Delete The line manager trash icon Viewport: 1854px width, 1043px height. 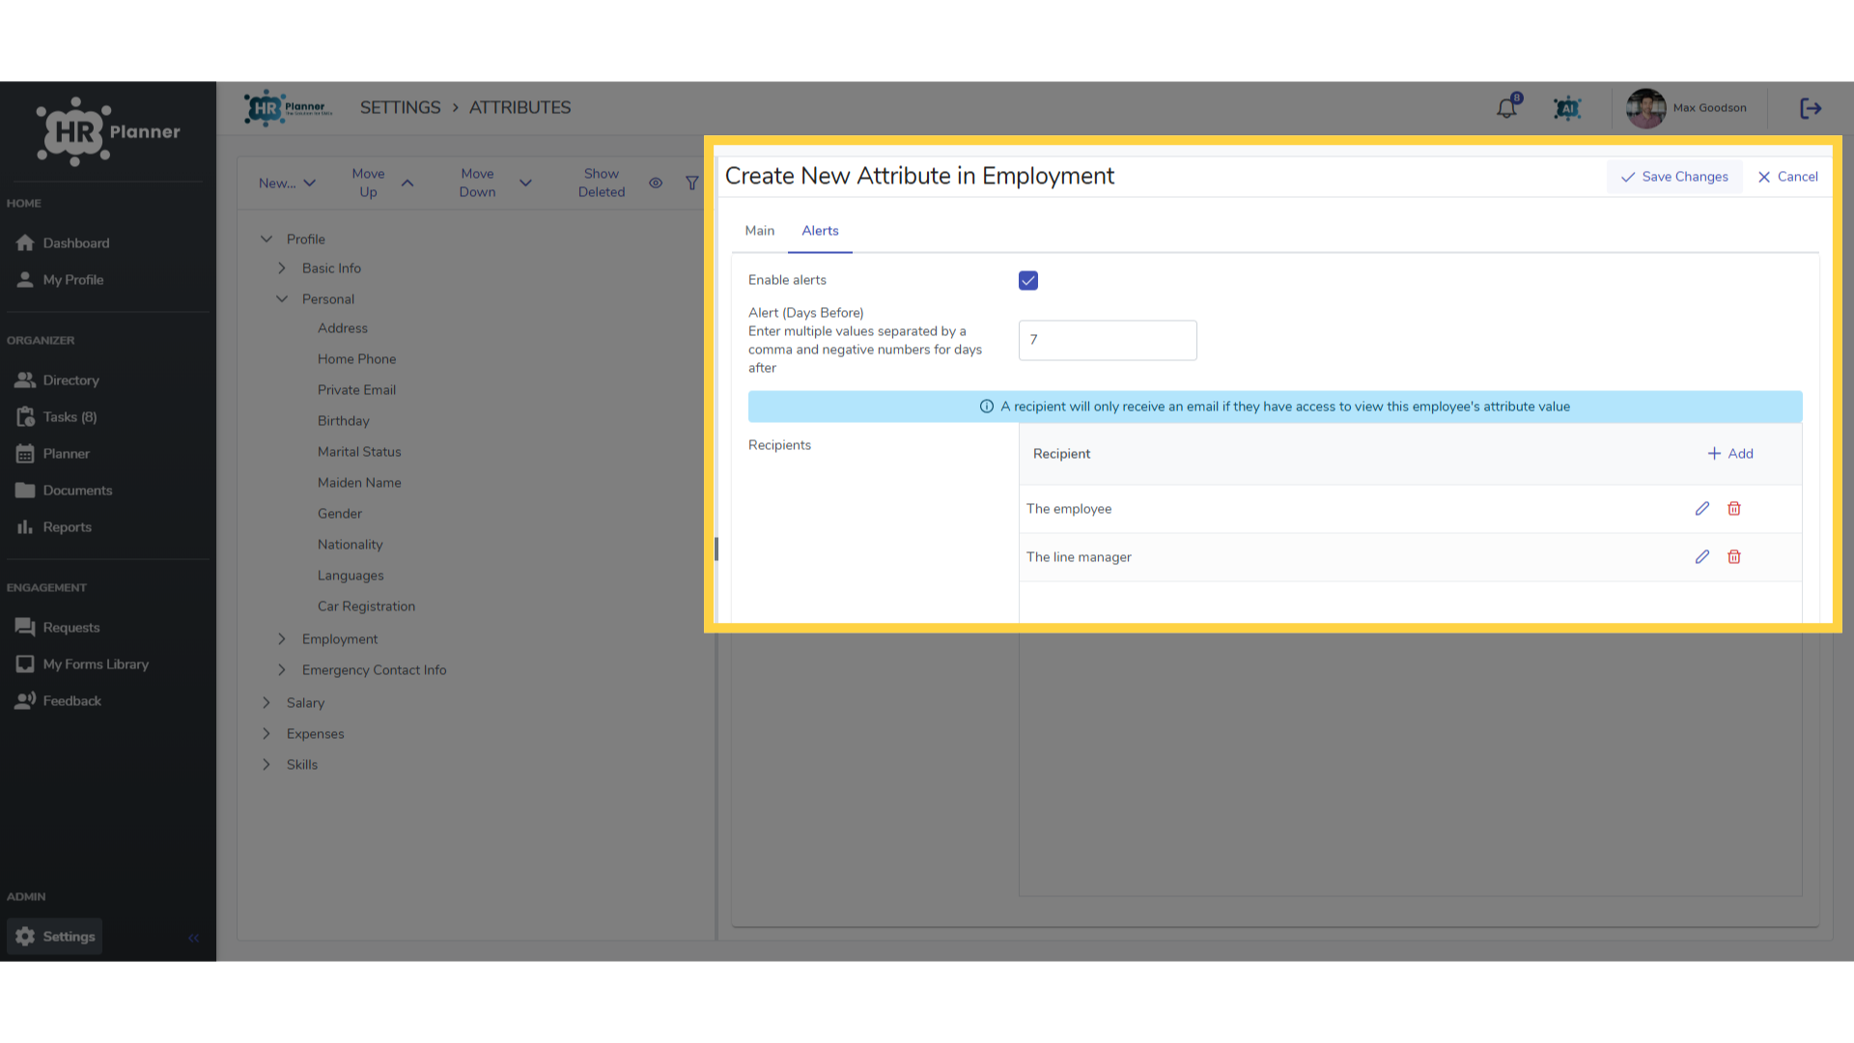1734,557
